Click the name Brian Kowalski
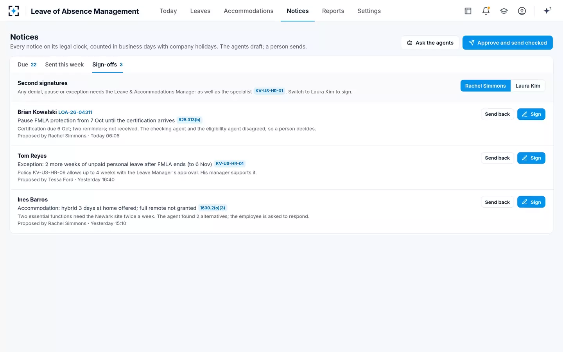Image resolution: width=563 pixels, height=352 pixels. [37, 112]
